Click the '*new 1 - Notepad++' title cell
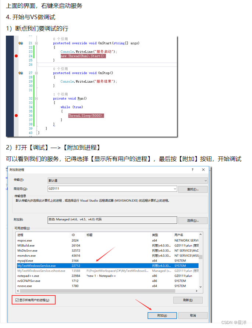 101,276
